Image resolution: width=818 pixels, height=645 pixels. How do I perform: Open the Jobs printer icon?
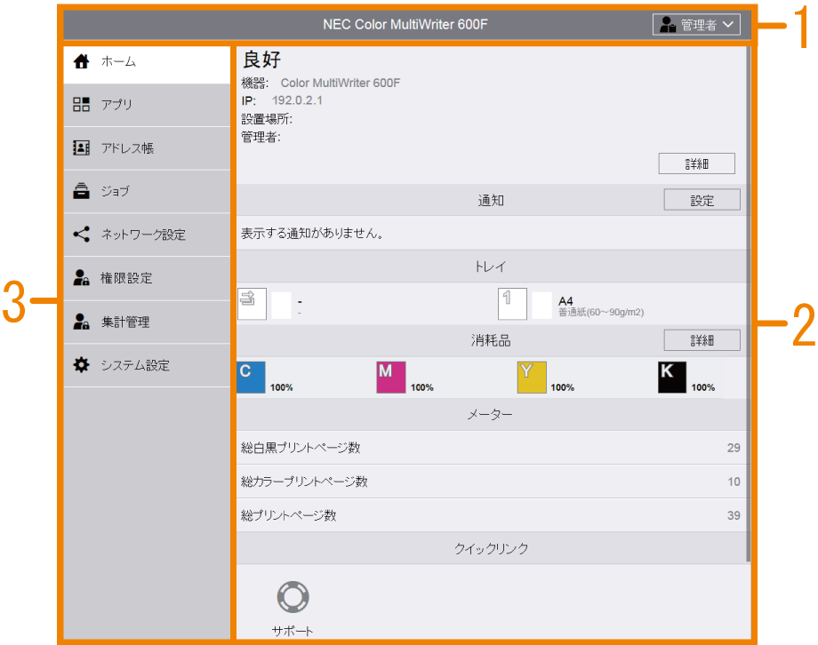pyautogui.click(x=82, y=191)
